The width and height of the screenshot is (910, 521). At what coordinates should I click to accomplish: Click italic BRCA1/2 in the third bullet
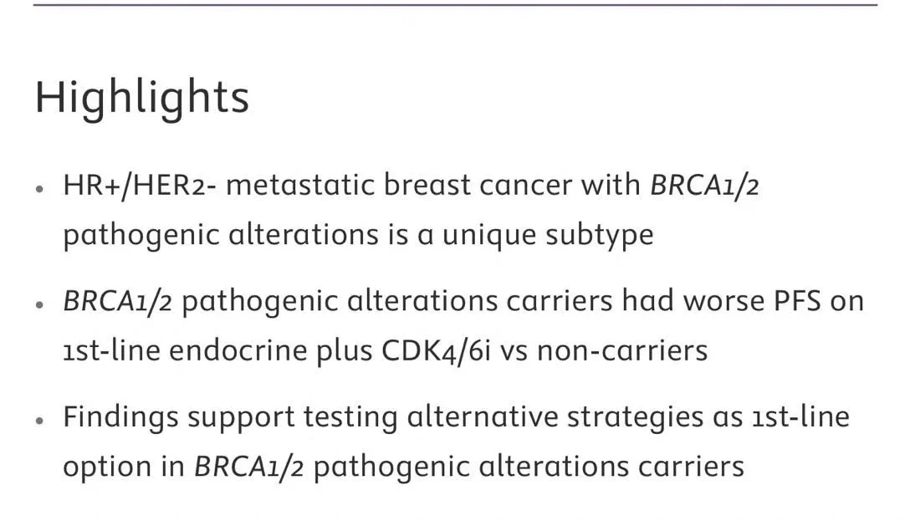click(248, 465)
